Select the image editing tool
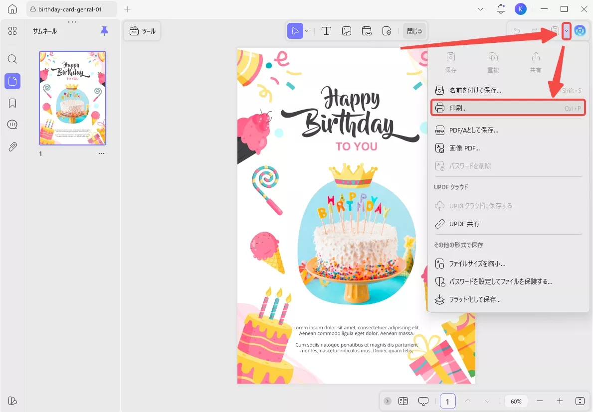The image size is (593, 412). click(x=347, y=31)
